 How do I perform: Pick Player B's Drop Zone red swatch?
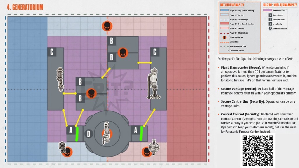coord(224,24)
